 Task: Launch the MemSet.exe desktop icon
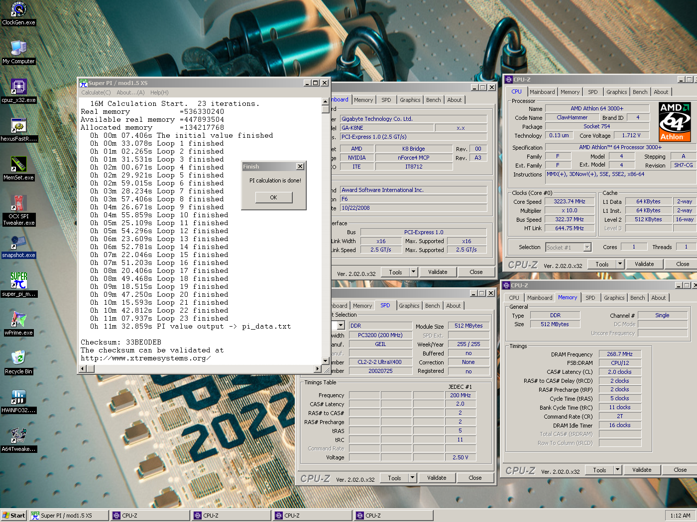tap(18, 169)
